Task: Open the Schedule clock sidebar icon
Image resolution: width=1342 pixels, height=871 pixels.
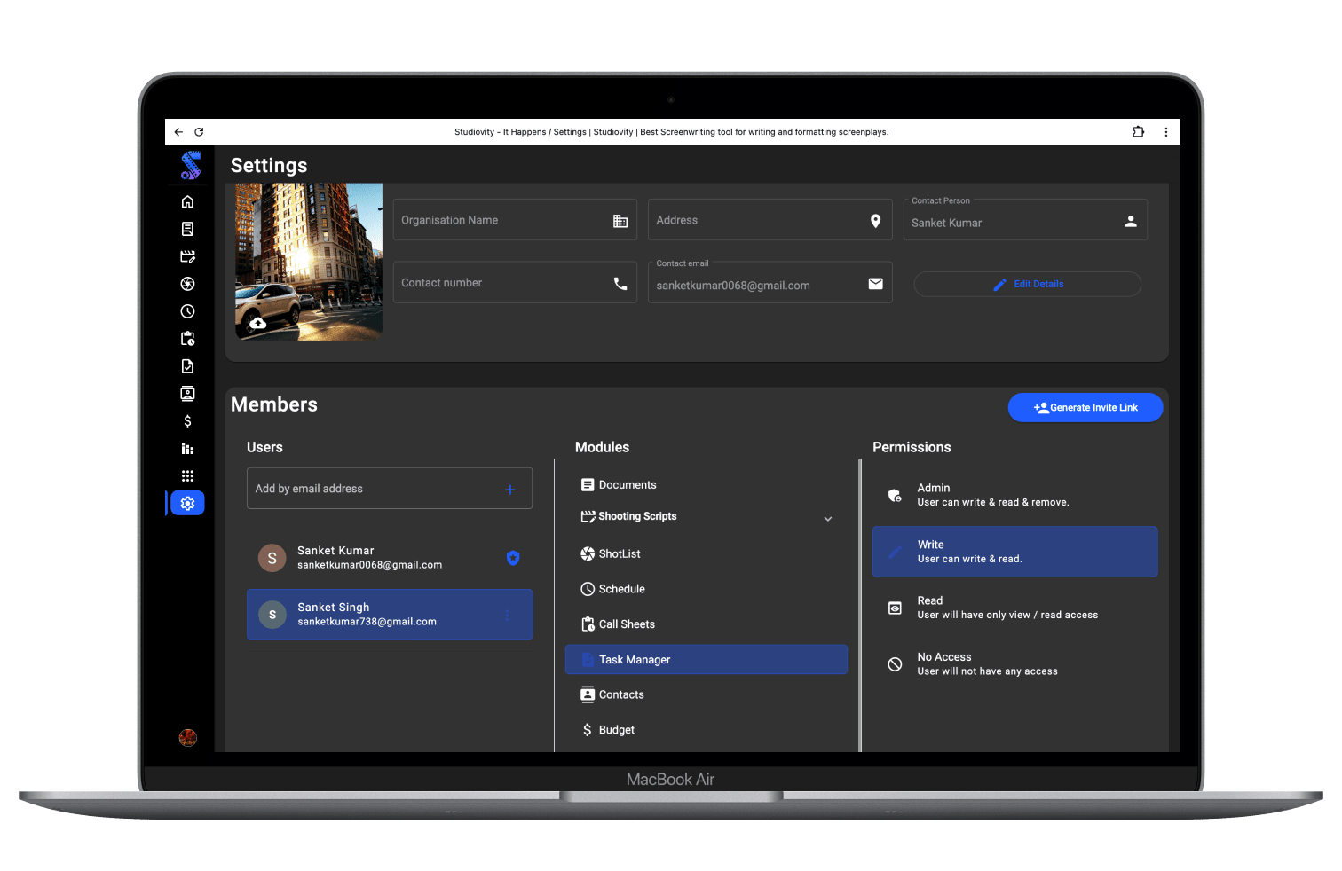Action: pos(187,311)
